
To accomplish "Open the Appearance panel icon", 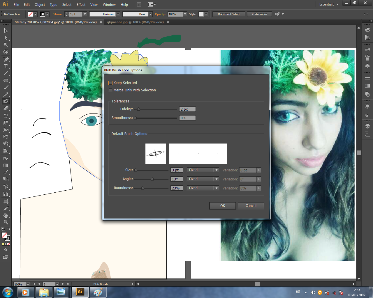I will 367,106.
